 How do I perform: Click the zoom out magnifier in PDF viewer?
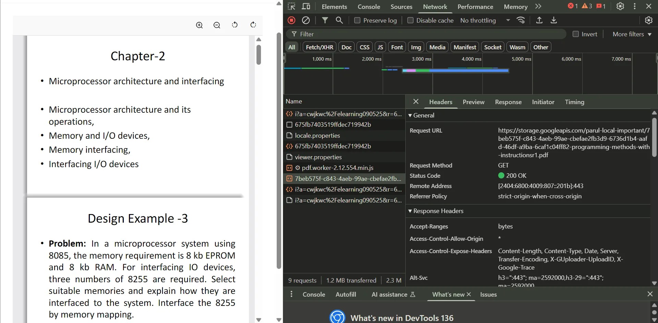point(217,25)
